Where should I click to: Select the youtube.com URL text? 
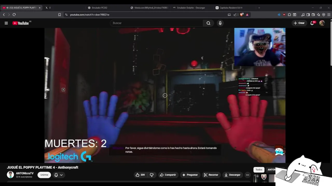pos(89,15)
